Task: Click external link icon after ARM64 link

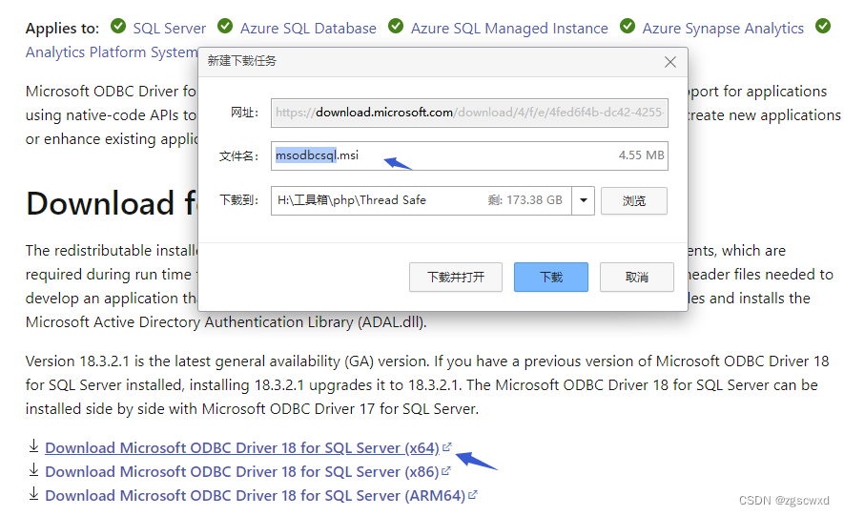Action: (473, 494)
